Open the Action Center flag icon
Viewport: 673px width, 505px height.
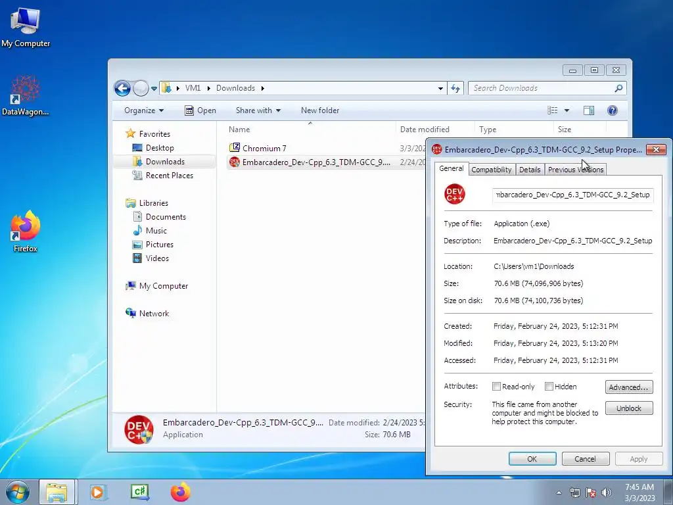[x=591, y=493]
